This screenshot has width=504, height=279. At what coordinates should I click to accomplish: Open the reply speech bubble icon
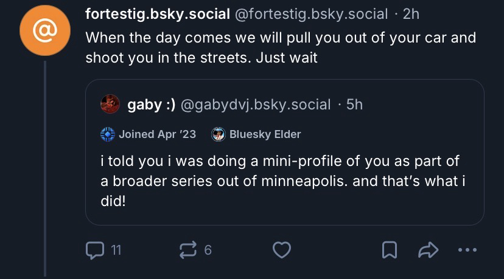pos(96,249)
